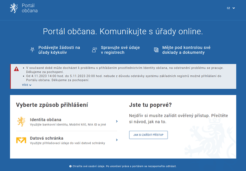Expand the VÍCE notice details
This screenshot has height=171, width=246.
click(x=27, y=85)
